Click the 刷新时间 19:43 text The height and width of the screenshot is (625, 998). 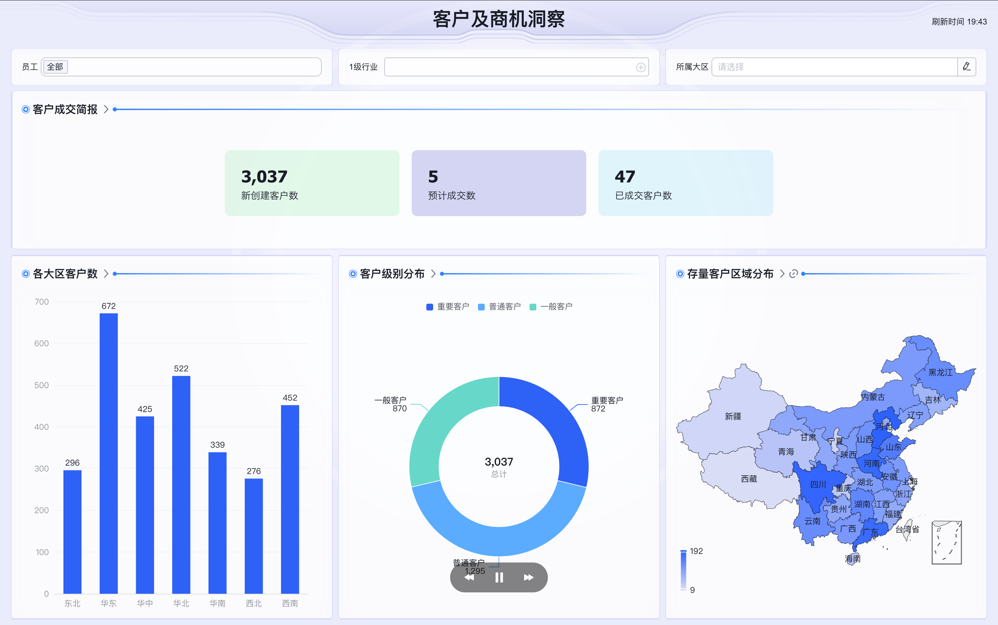[x=959, y=21]
